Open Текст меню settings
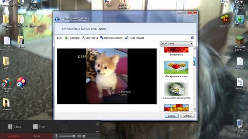This screenshot has width=248, height=139. point(90,38)
